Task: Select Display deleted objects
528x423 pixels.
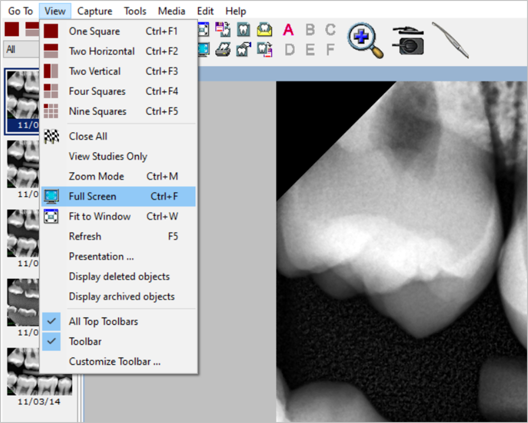Action: 119,276
